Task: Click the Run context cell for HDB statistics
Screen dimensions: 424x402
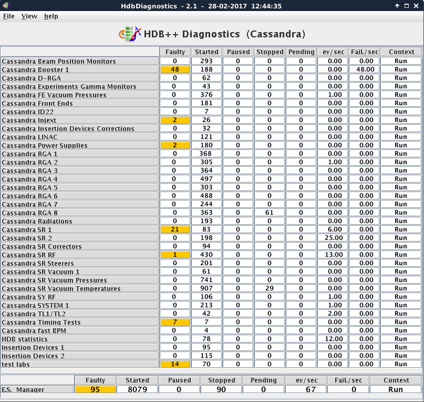Action: click(401, 339)
